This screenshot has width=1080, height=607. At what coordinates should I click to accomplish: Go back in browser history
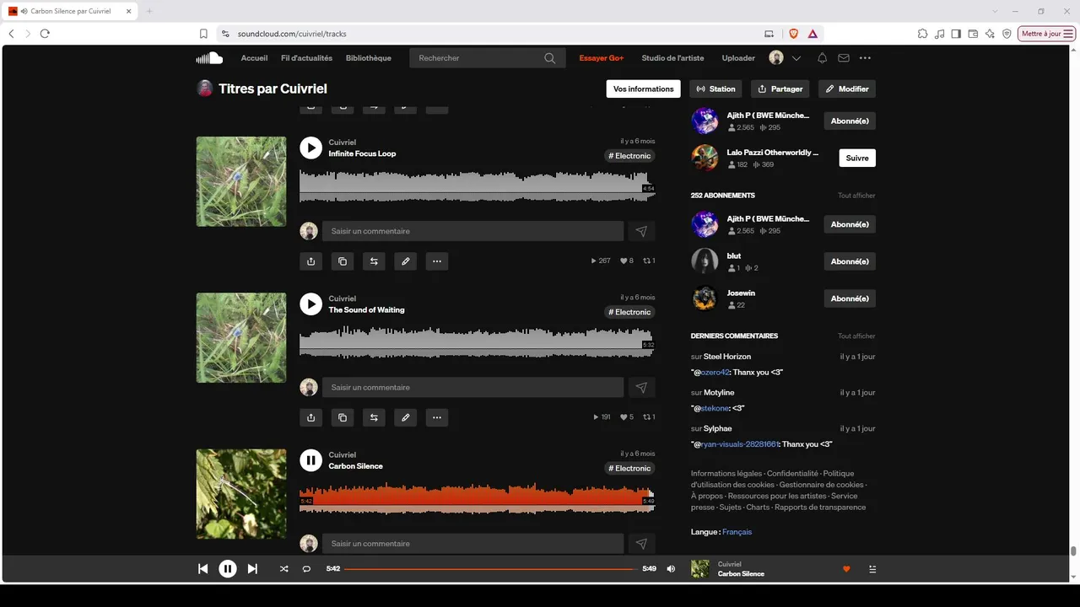pos(11,34)
